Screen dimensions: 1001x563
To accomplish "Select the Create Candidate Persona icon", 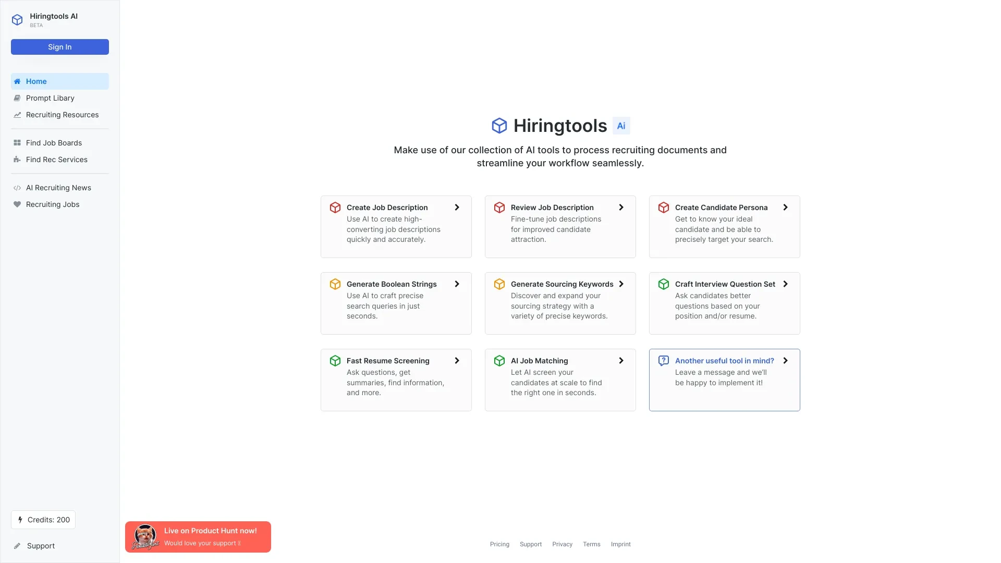I will (664, 207).
